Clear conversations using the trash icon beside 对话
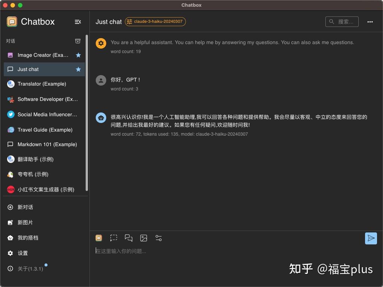This screenshot has height=287, width=383. pos(78,41)
